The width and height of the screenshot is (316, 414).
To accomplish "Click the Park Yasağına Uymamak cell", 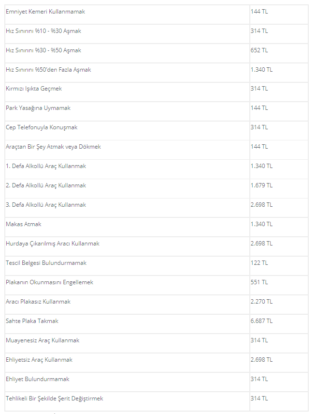I will pyautogui.click(x=127, y=111).
